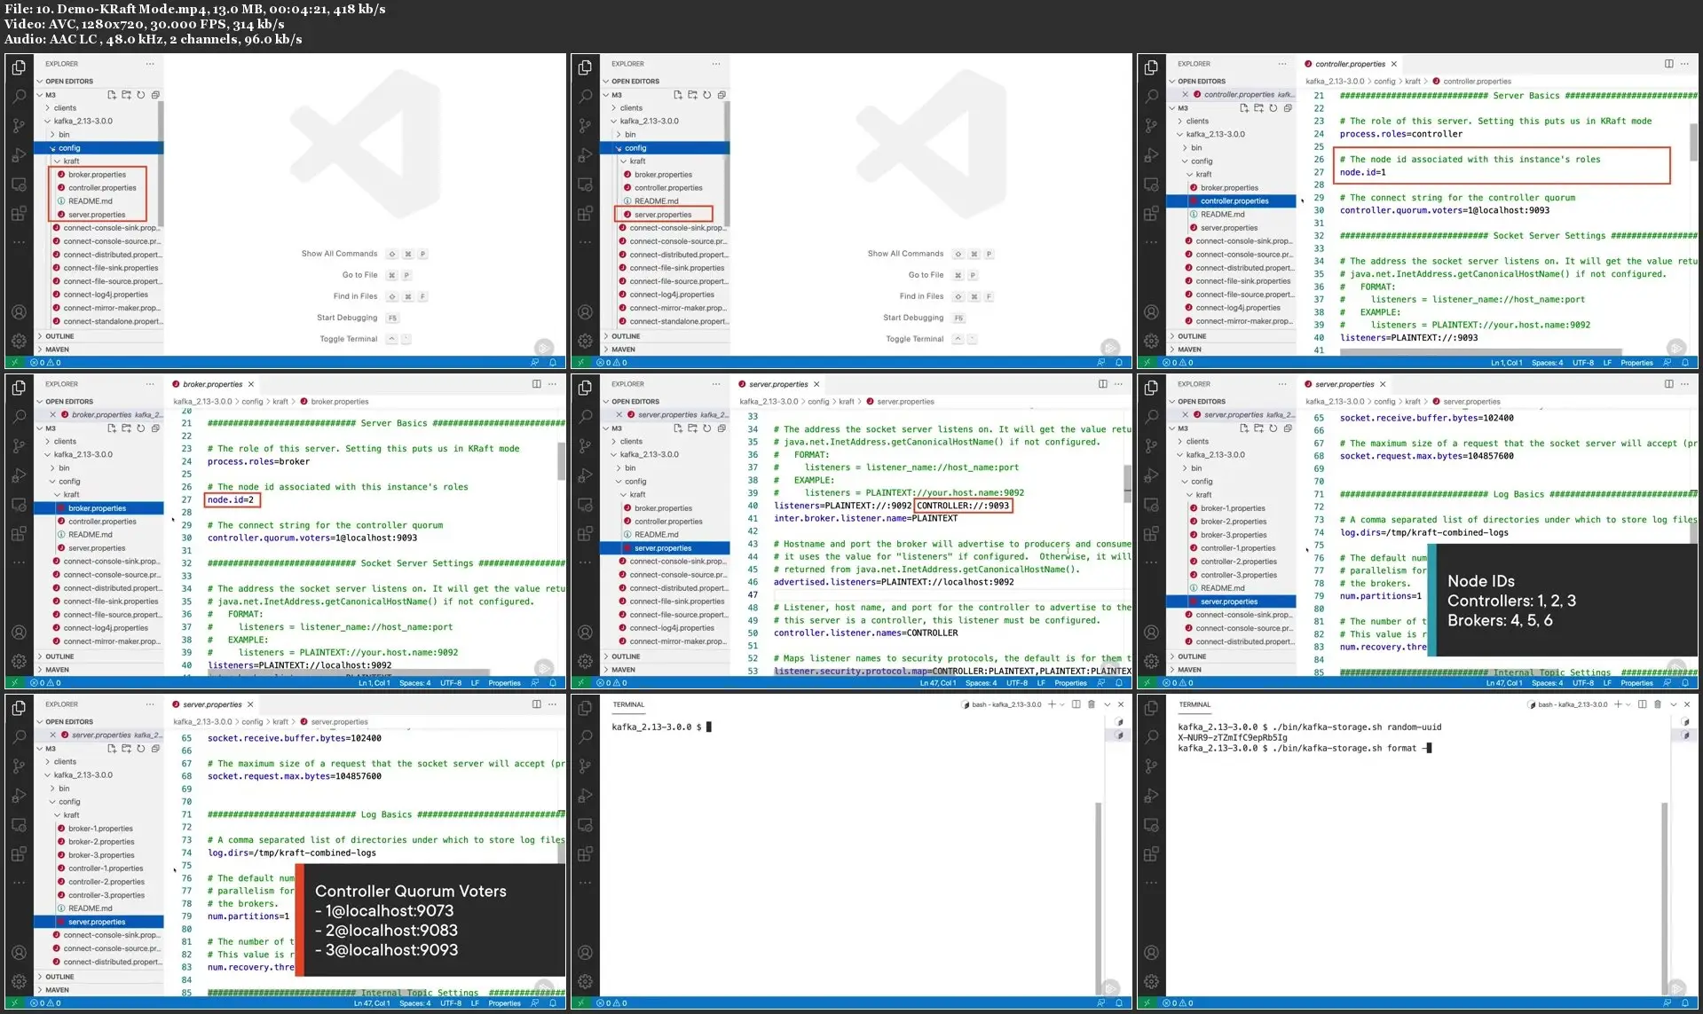Image resolution: width=1703 pixels, height=1014 pixels.
Task: Toggle panel size chevron in kafka-storage.sh terminal
Action: [x=1673, y=704]
